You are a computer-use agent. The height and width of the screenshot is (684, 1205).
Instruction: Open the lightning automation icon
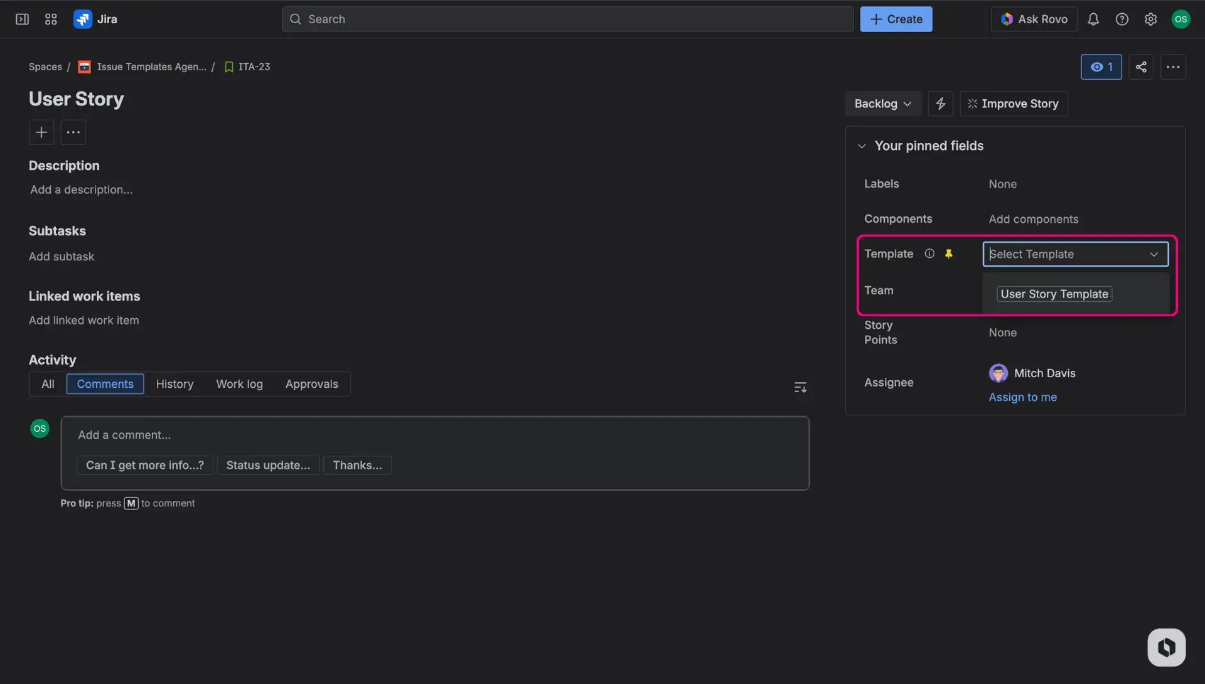pyautogui.click(x=940, y=104)
